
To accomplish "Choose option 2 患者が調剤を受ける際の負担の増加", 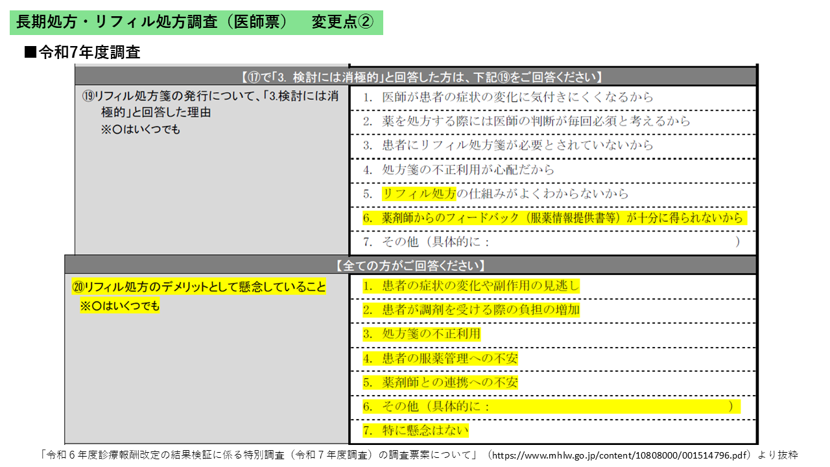I will pyautogui.click(x=471, y=310).
